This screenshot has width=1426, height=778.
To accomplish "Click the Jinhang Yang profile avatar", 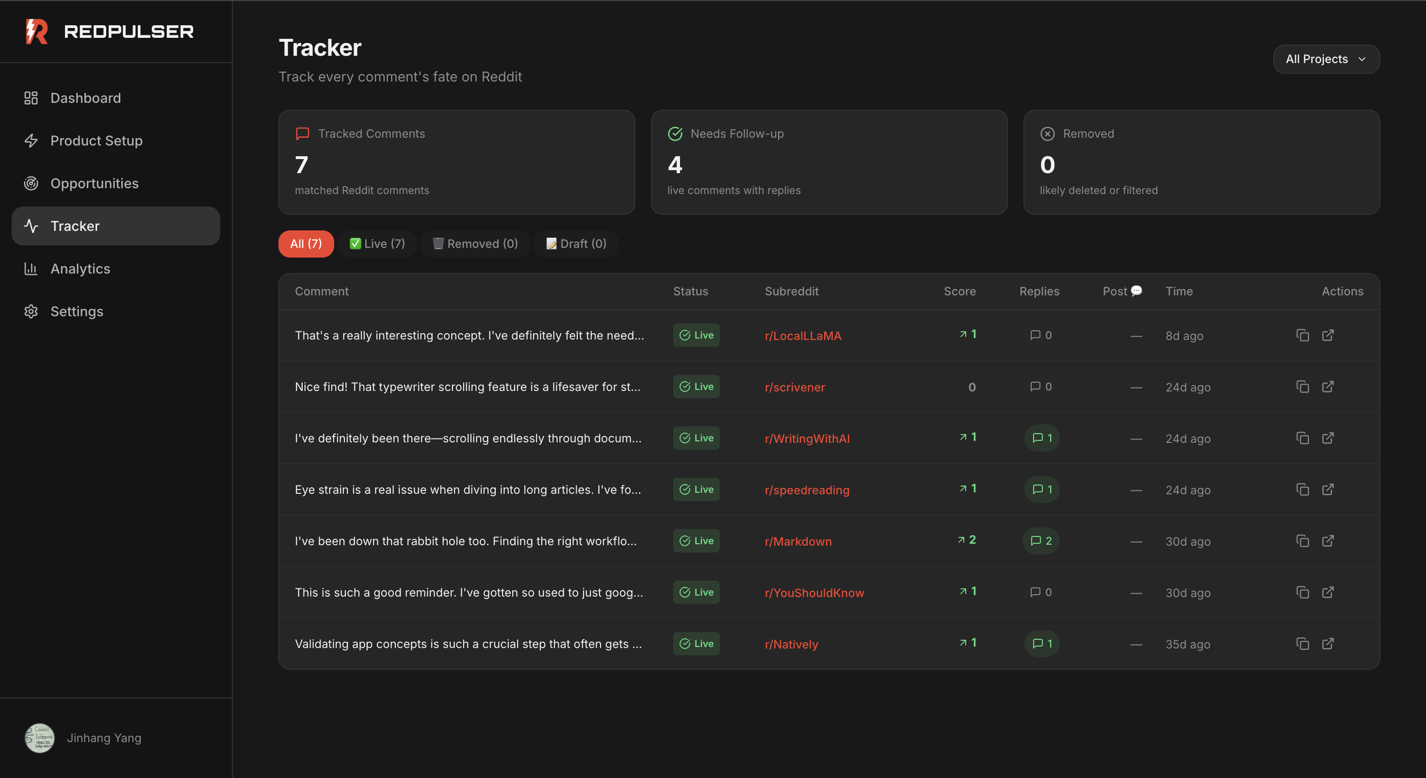I will tap(39, 738).
